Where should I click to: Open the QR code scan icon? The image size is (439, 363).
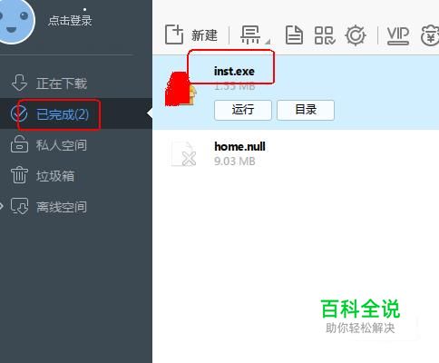tap(325, 35)
